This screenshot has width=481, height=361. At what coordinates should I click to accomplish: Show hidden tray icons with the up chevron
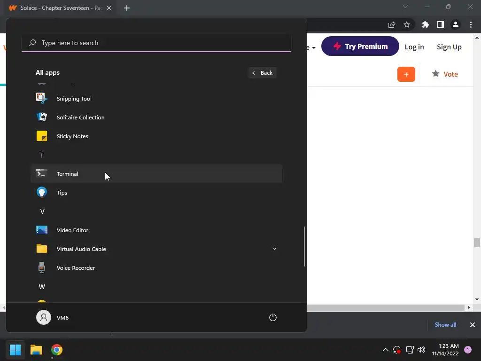385,350
